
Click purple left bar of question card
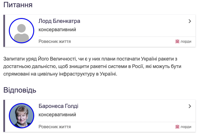click(x=4, y=31)
